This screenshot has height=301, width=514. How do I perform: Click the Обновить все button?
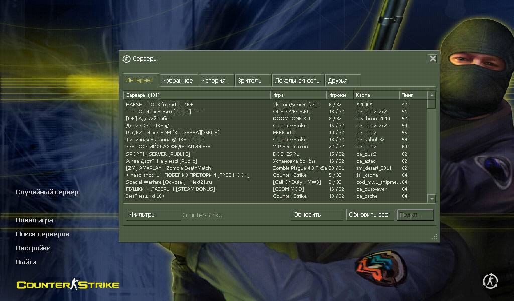click(370, 215)
